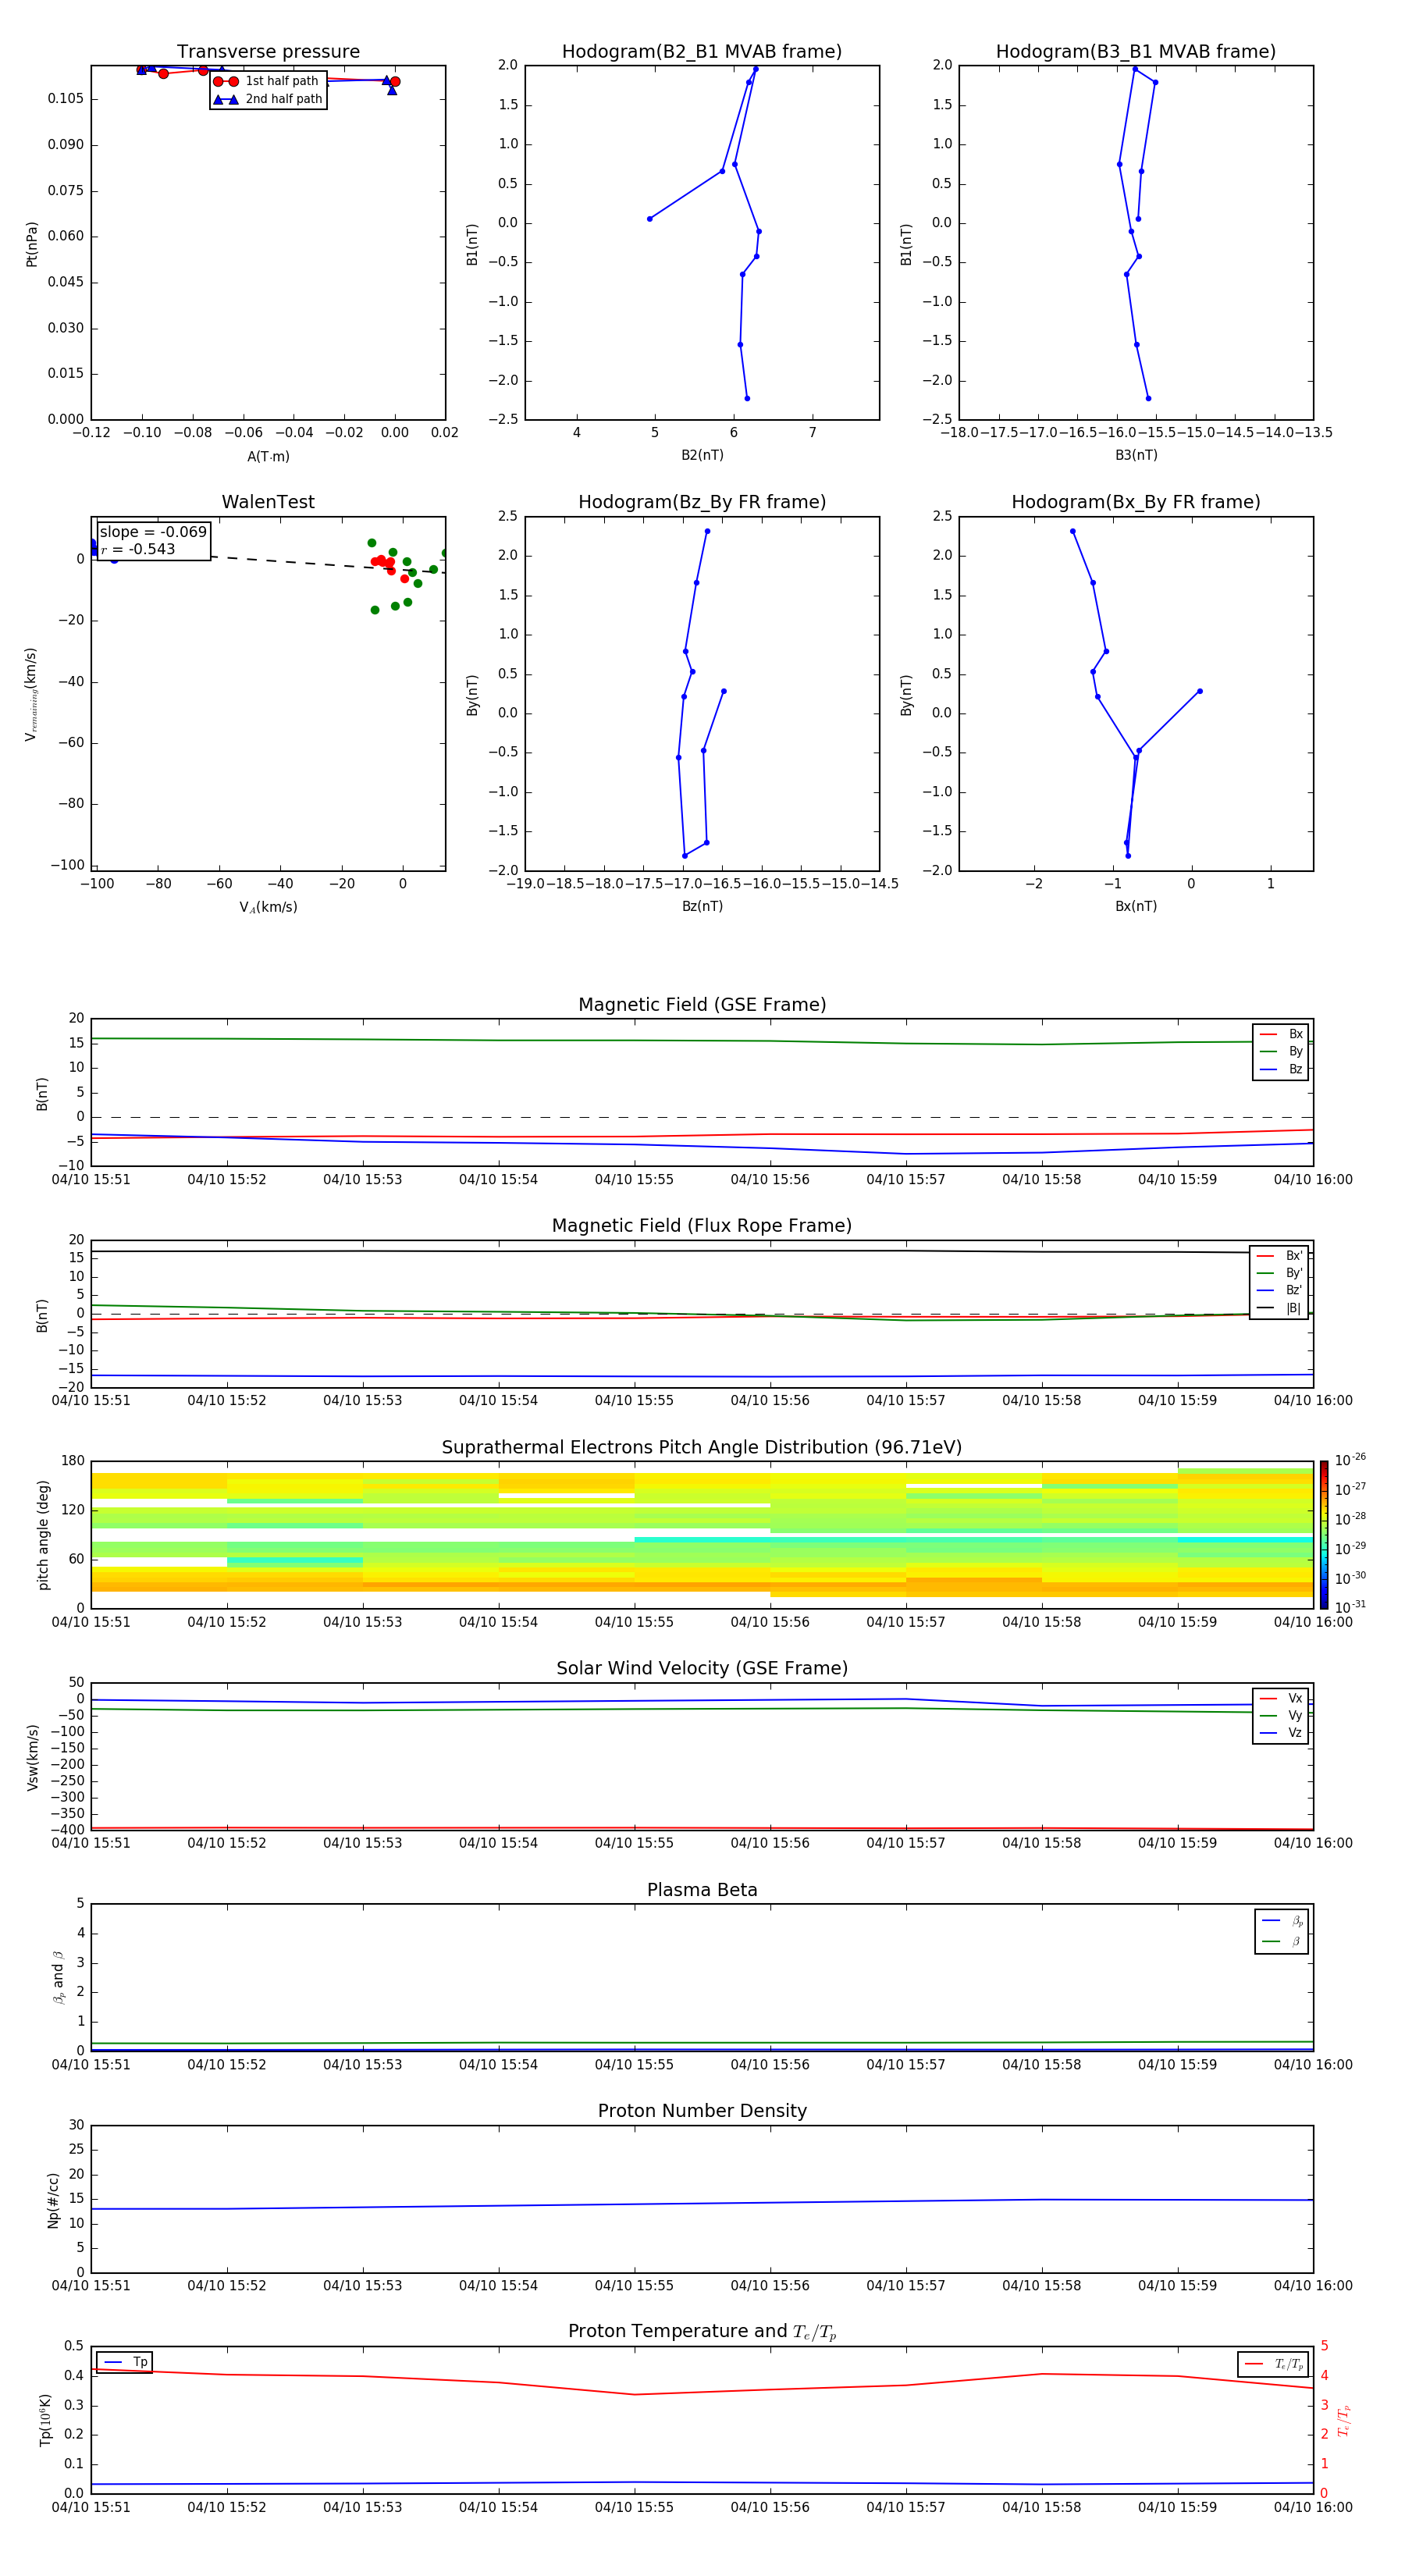Click the 'Pt(nPa)' y-axis label

point(32,244)
